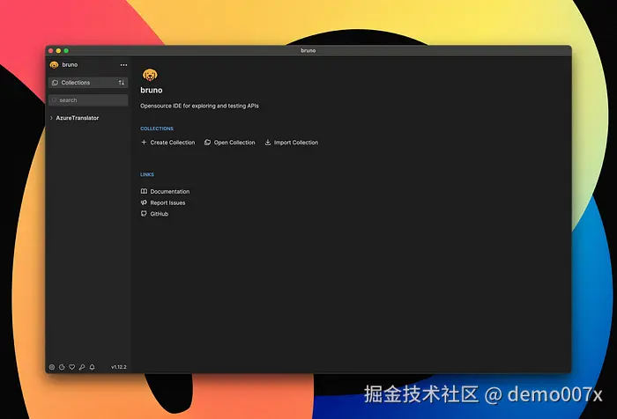Screen dimensions: 617x419
Task: Select the AzureTranslator collection name
Action: pyautogui.click(x=78, y=118)
